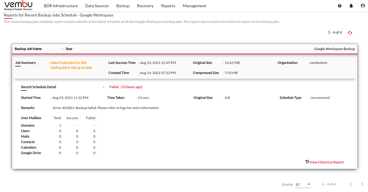
Task: Open the help question-mark icon
Action: pyautogui.click(x=340, y=6)
